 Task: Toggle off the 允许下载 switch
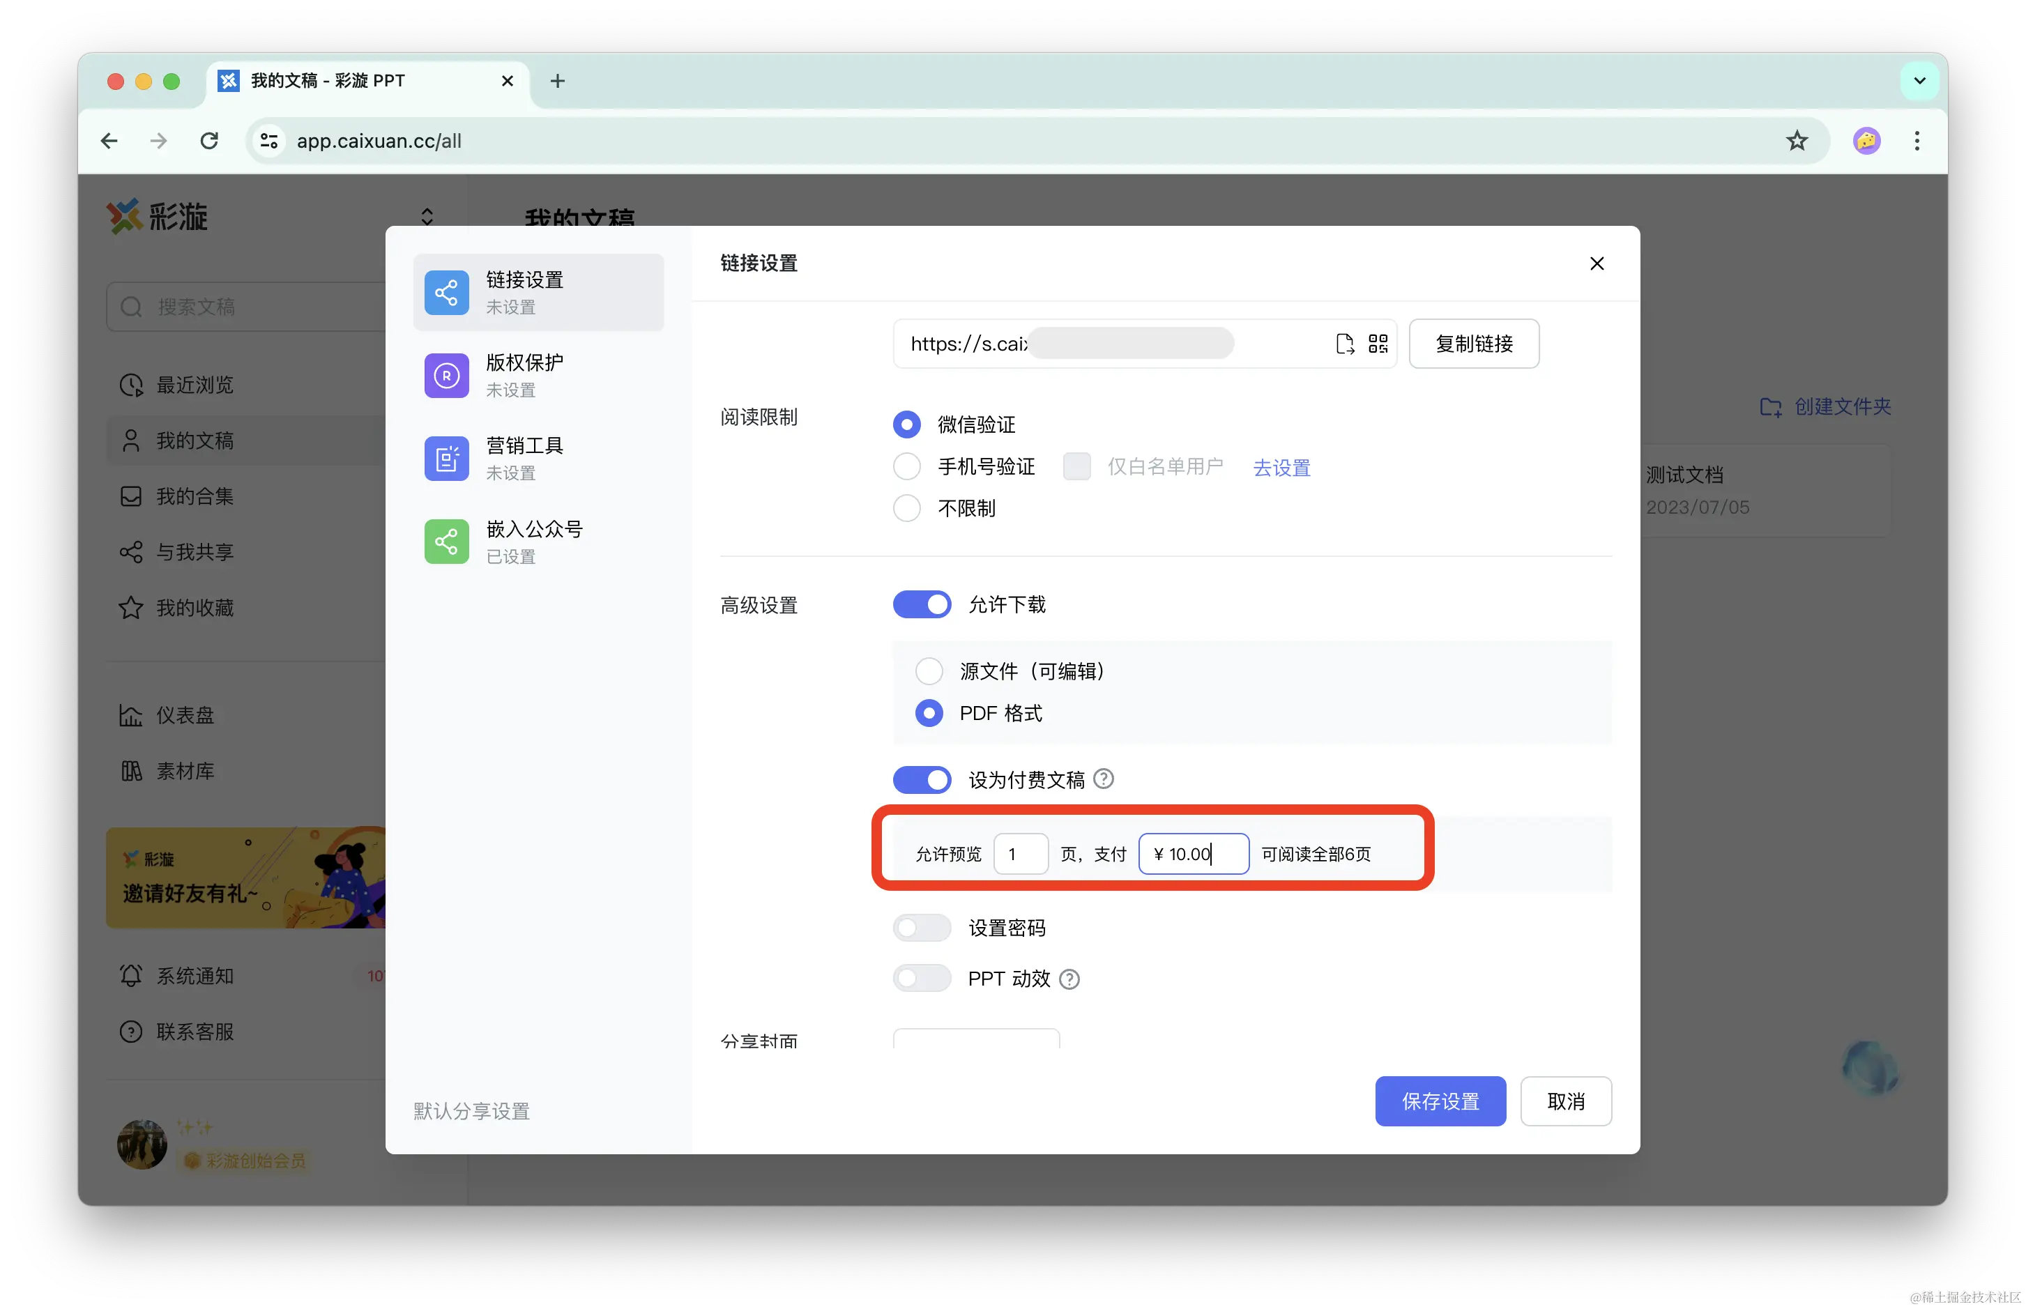tap(922, 604)
